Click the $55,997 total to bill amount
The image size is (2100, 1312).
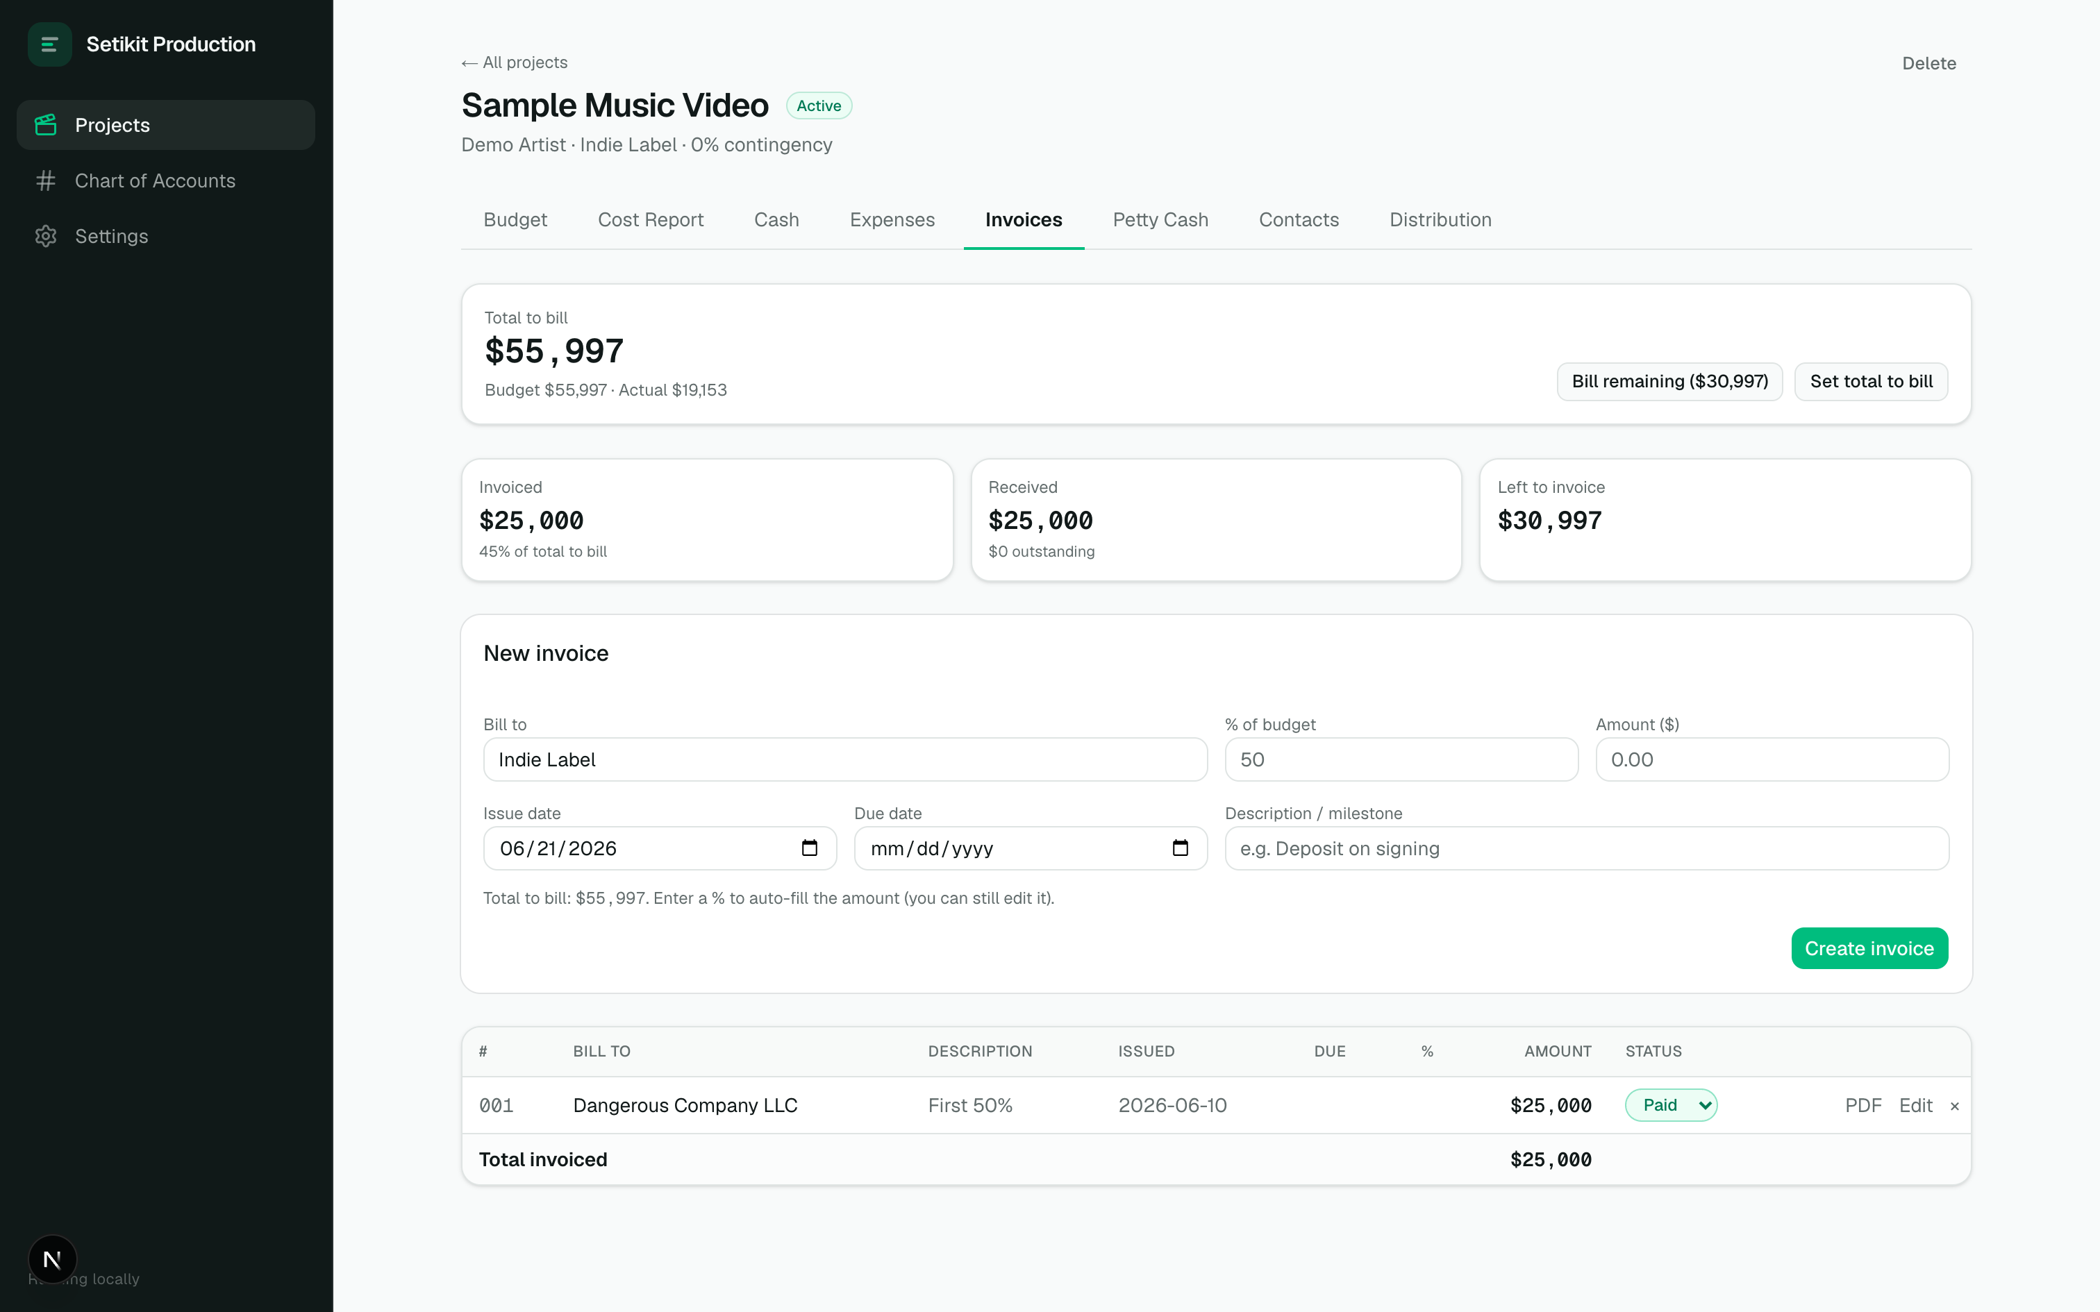click(554, 351)
